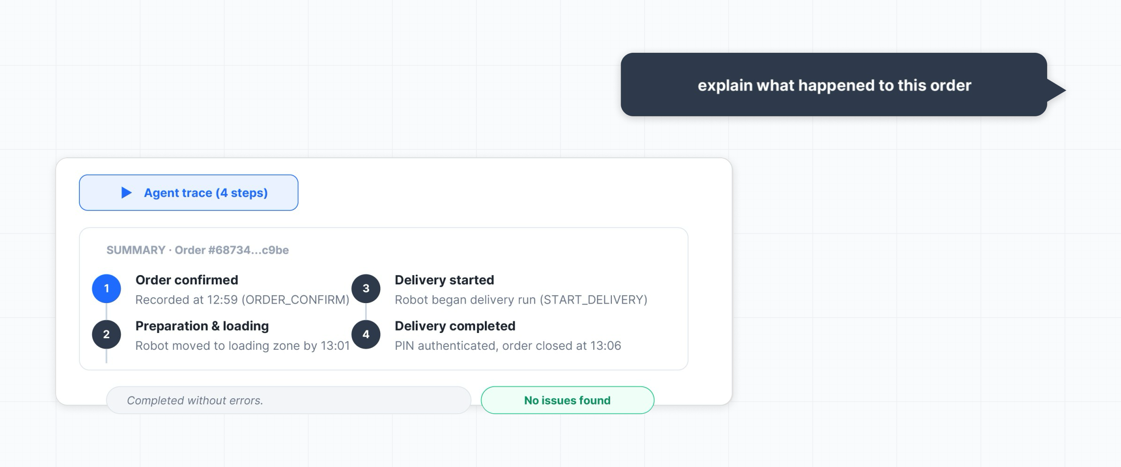Click the timeline line between steps 1 and 2
The width and height of the screenshot is (1121, 467).
pos(106,311)
